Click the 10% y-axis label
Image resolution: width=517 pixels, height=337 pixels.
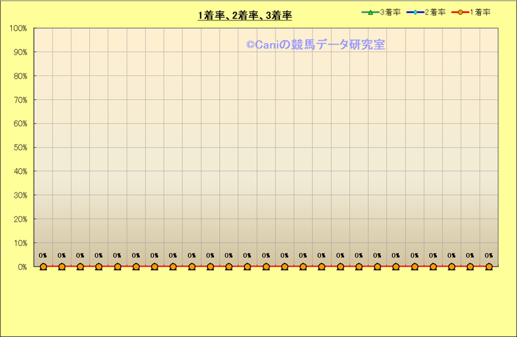pyautogui.click(x=19, y=243)
